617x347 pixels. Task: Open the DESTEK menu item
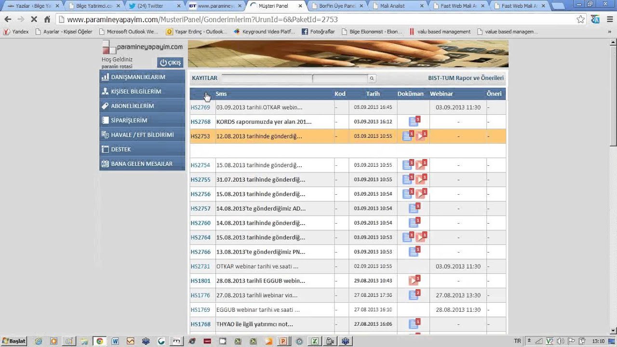tap(142, 149)
